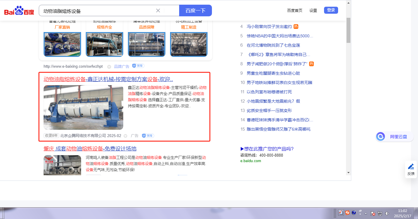Open hot search 曹德旺妹妹携手清华学霸
The width and height of the screenshot is (418, 219).
click(x=280, y=120)
